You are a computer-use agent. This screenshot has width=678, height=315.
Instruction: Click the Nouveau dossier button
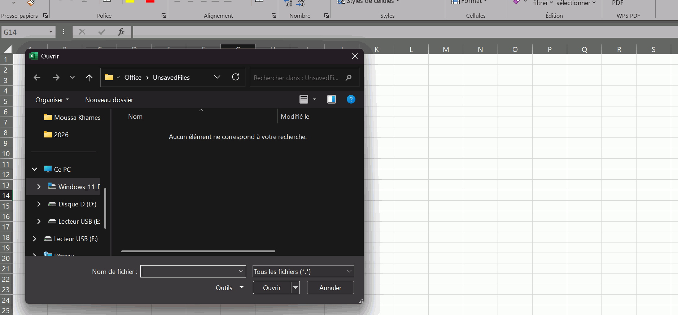pos(109,100)
